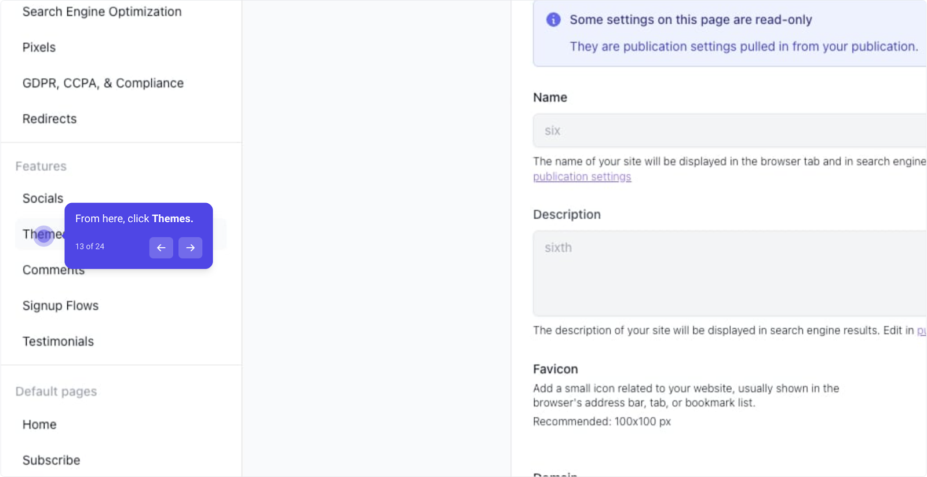Follow the 'publication settings' link under Name

tap(582, 177)
